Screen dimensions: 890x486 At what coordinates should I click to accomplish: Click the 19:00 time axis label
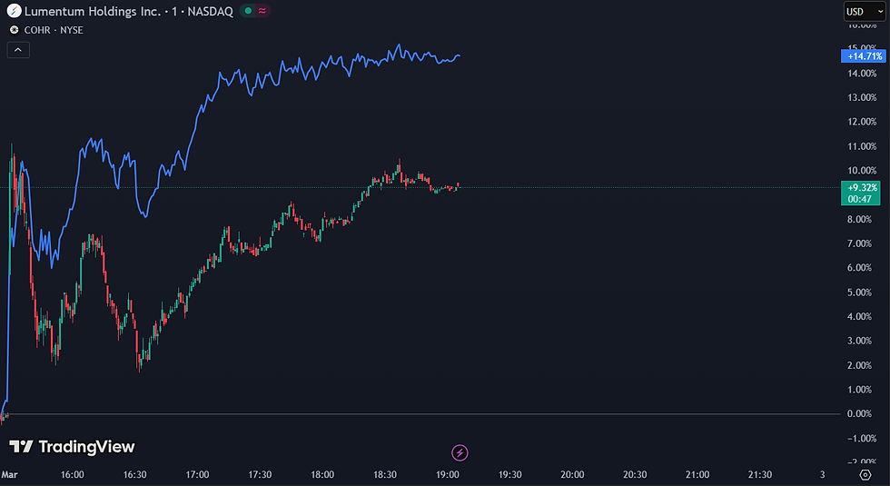(447, 474)
